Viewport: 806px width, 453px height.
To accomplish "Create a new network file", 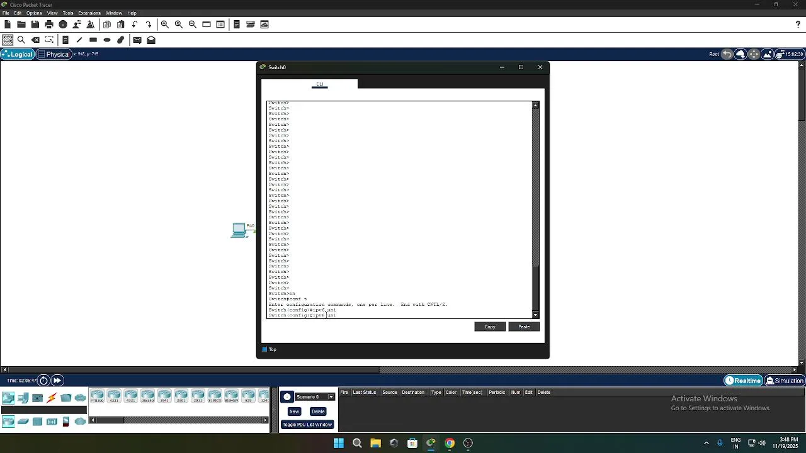I will point(8,25).
